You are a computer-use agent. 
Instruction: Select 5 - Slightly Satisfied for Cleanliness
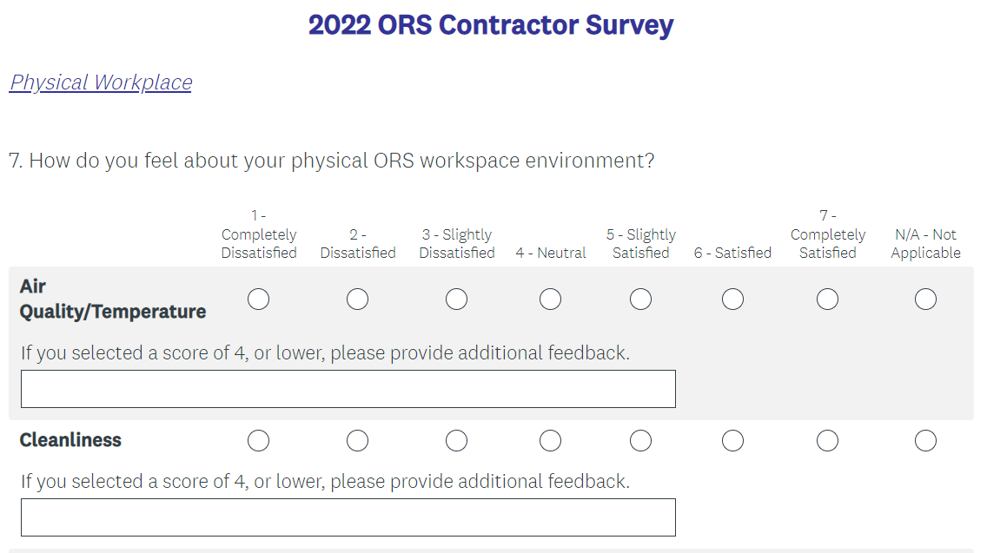[641, 441]
